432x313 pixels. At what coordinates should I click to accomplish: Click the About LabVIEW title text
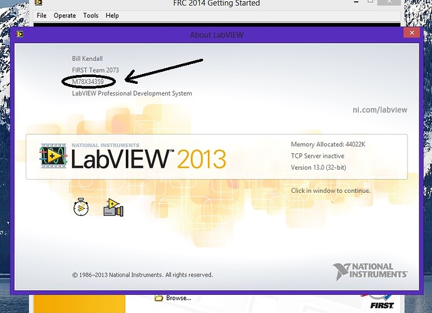(x=217, y=35)
